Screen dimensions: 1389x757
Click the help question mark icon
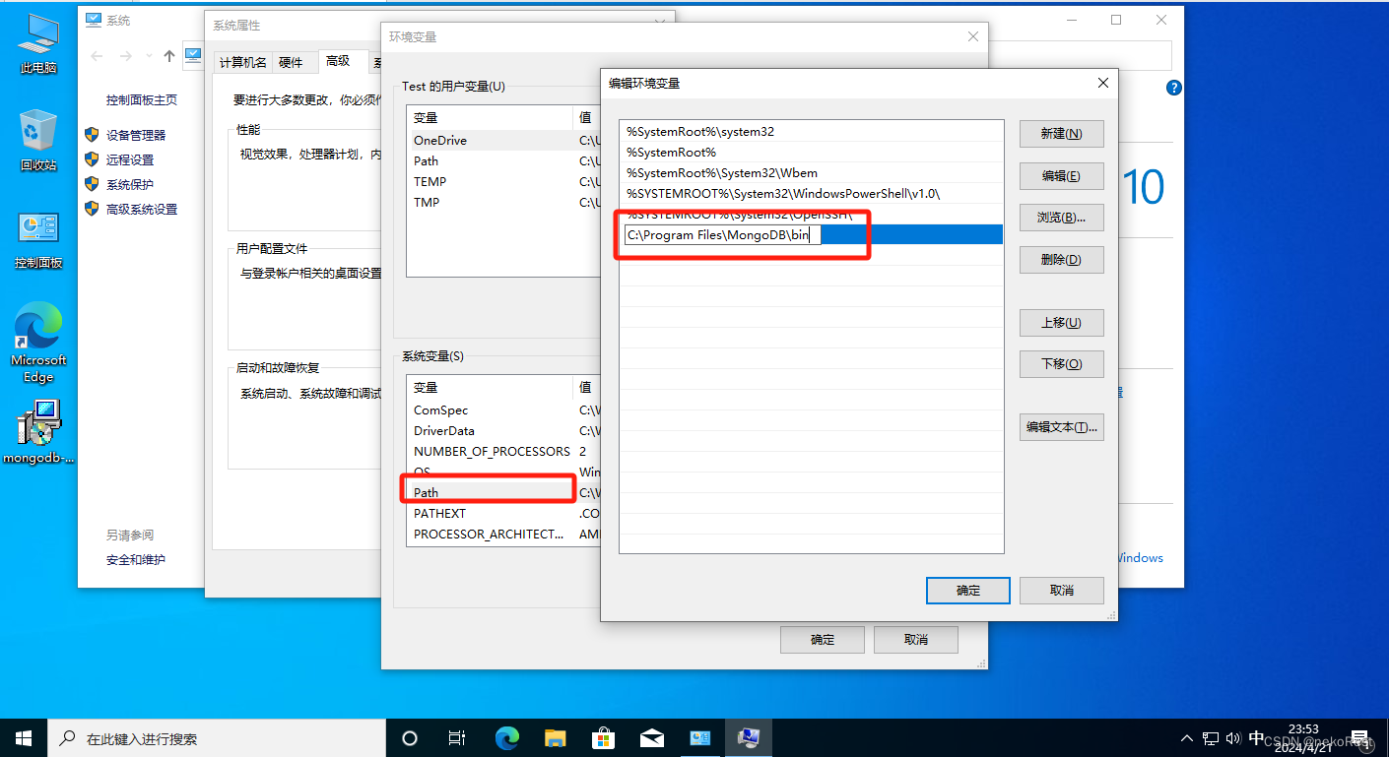[1173, 88]
